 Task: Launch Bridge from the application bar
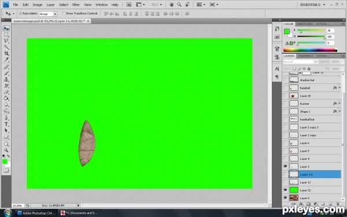[129, 5]
